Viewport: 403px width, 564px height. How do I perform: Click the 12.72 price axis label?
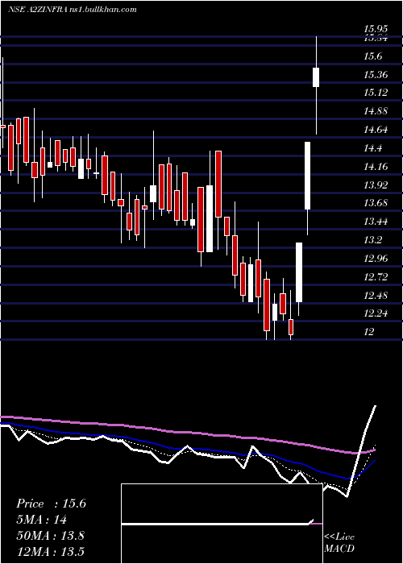point(376,277)
